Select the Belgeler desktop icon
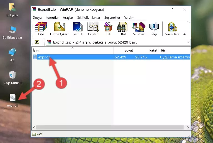Screen dimensions: 213x143 (x=12, y=10)
